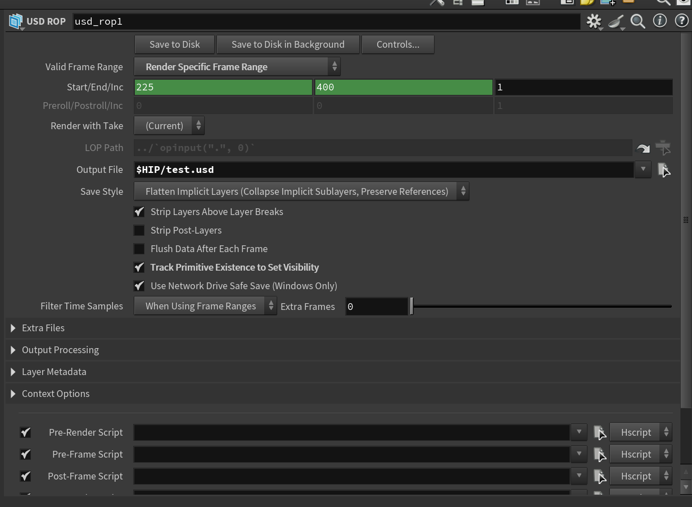Open the gear parameter settings menu
The height and width of the screenshot is (507, 692).
(x=594, y=21)
